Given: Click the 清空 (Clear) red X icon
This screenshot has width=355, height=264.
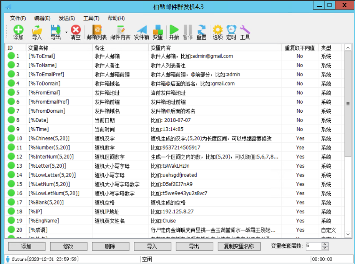Looking at the screenshot, I should 76,32.
